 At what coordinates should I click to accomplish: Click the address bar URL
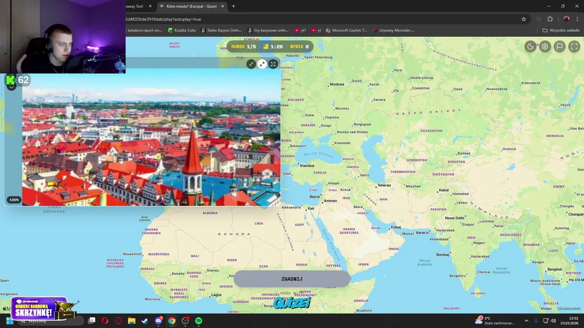pos(163,19)
